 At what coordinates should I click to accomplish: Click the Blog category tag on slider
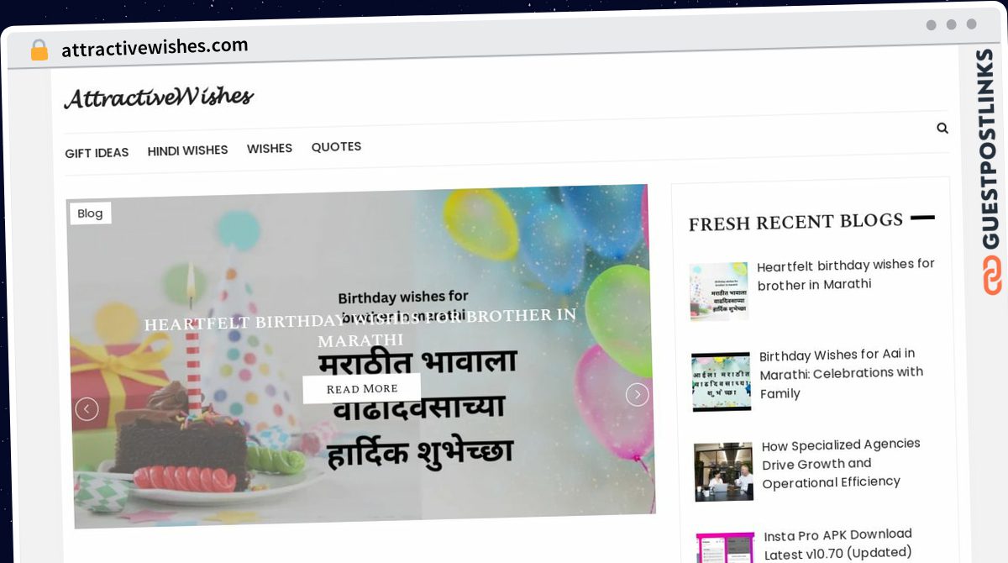[x=90, y=213]
